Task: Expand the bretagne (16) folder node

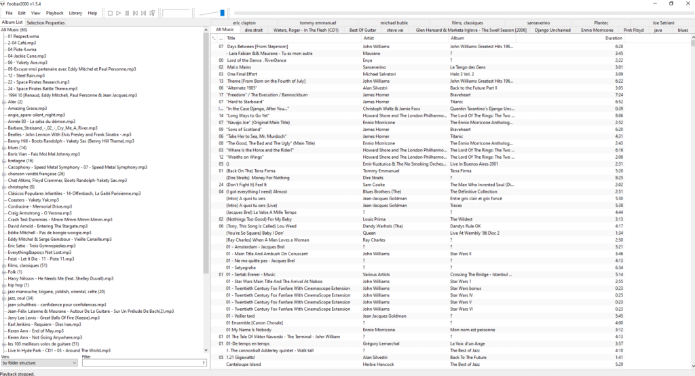Action: 4,161
